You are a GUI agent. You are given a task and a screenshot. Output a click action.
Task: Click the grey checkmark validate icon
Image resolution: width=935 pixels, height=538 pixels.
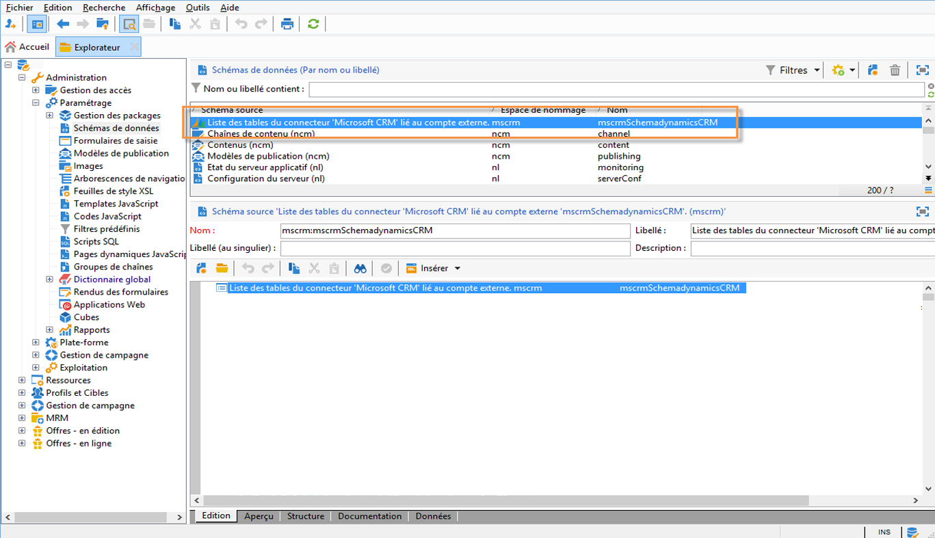386,268
